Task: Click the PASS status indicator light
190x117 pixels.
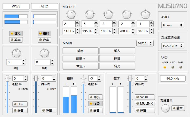Action: pos(181,67)
